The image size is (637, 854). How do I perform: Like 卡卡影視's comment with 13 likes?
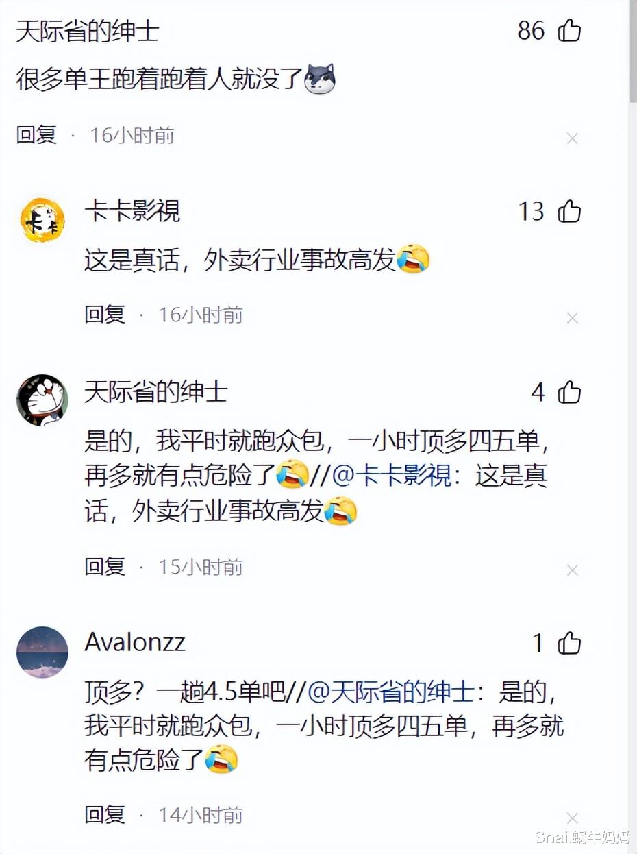coord(569,212)
